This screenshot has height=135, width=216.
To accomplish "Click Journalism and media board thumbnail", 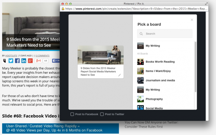I will coord(140,80).
